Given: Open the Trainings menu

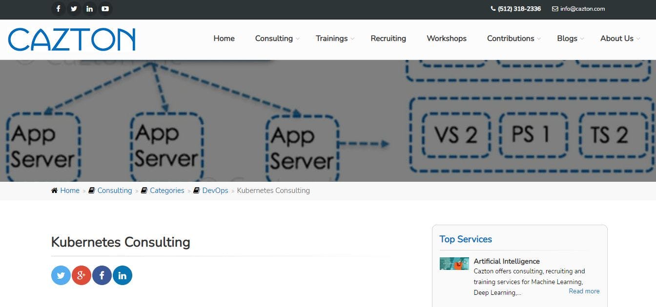Looking at the screenshot, I should click(x=331, y=38).
